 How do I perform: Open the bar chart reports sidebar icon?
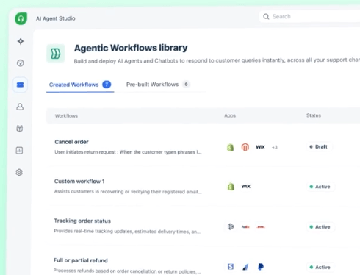pyautogui.click(x=19, y=150)
